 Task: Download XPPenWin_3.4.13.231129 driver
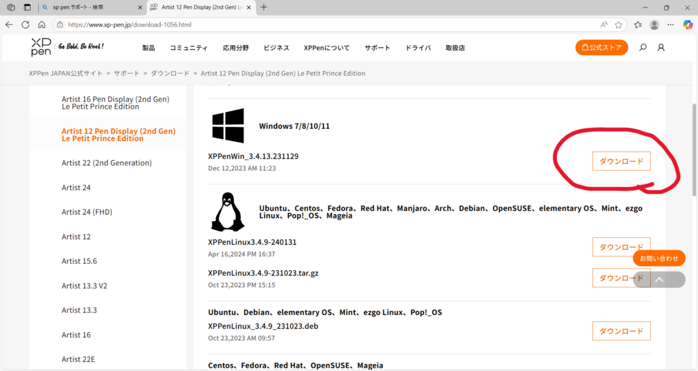[x=622, y=161]
